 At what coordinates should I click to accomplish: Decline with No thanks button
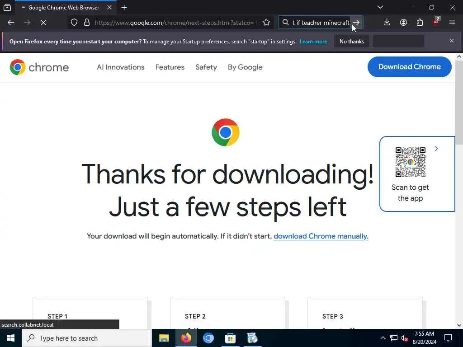352,41
